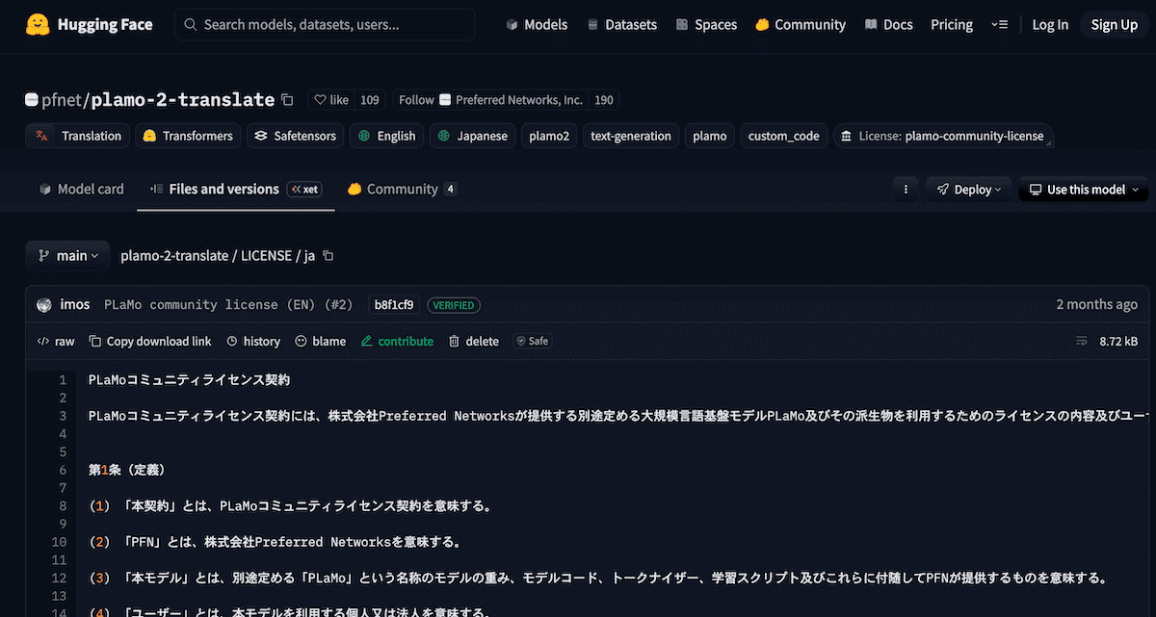Screen dimensions: 1156x617
Task: Delete the file using the trash icon
Action: [x=474, y=341]
